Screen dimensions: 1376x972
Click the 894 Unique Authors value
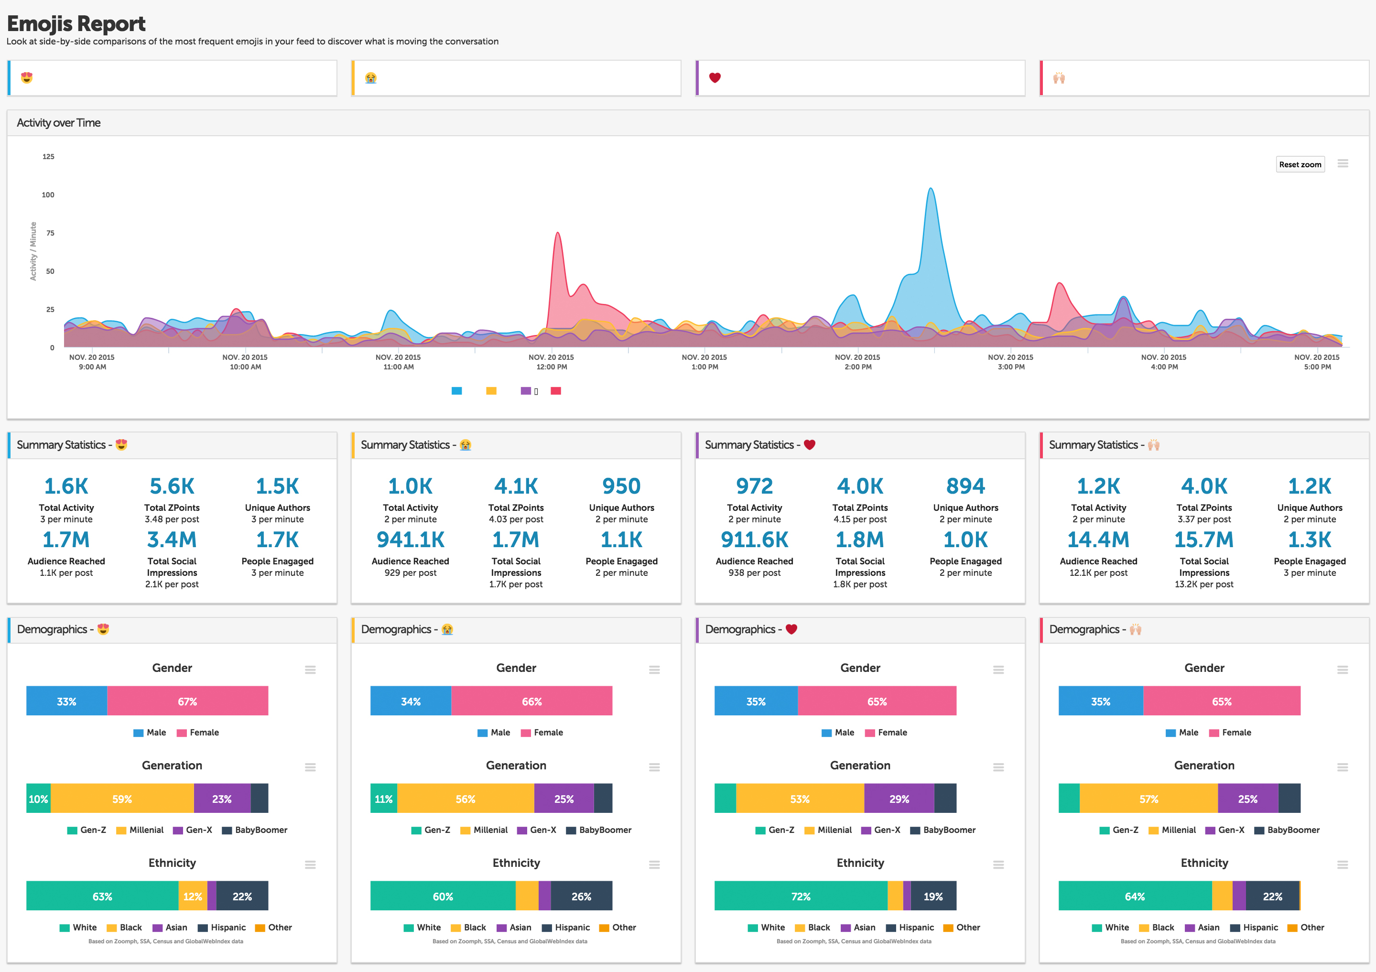(965, 486)
